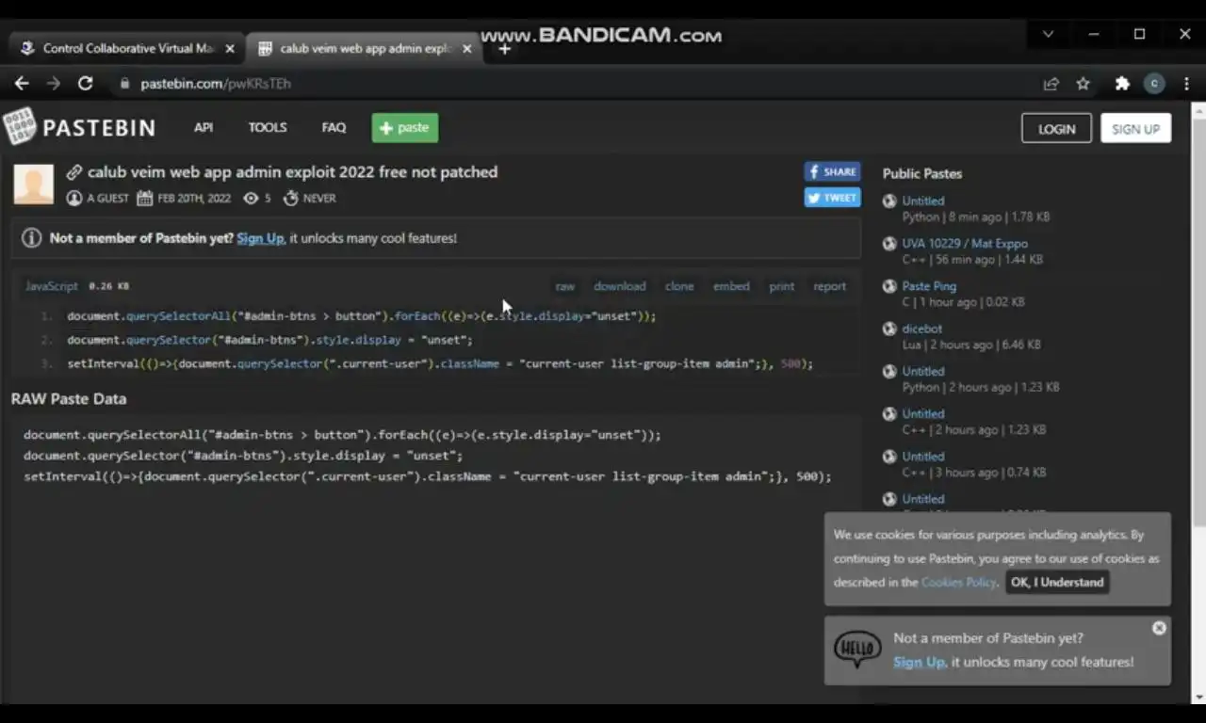Click the user icon beside A GUEST

pos(74,199)
